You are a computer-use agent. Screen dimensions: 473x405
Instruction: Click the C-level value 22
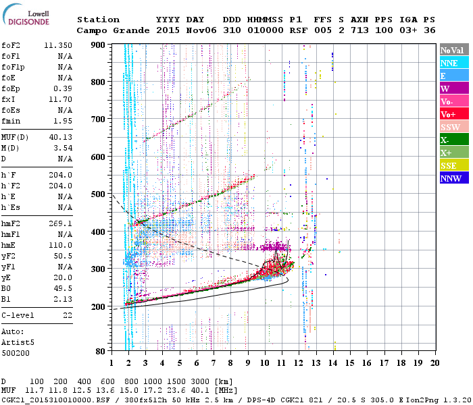click(x=68, y=315)
